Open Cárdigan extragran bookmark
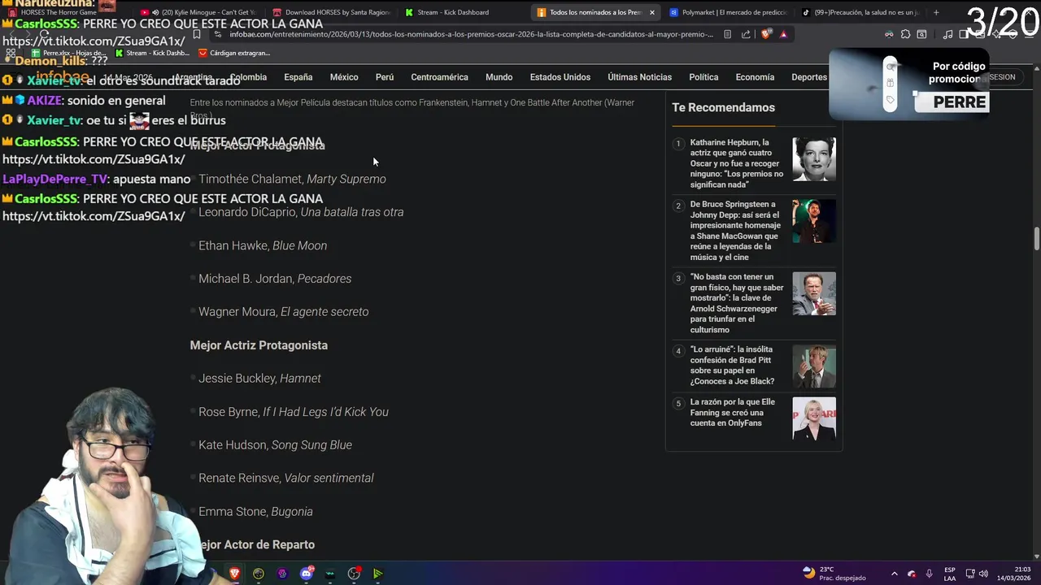This screenshot has width=1041, height=585. click(x=234, y=53)
